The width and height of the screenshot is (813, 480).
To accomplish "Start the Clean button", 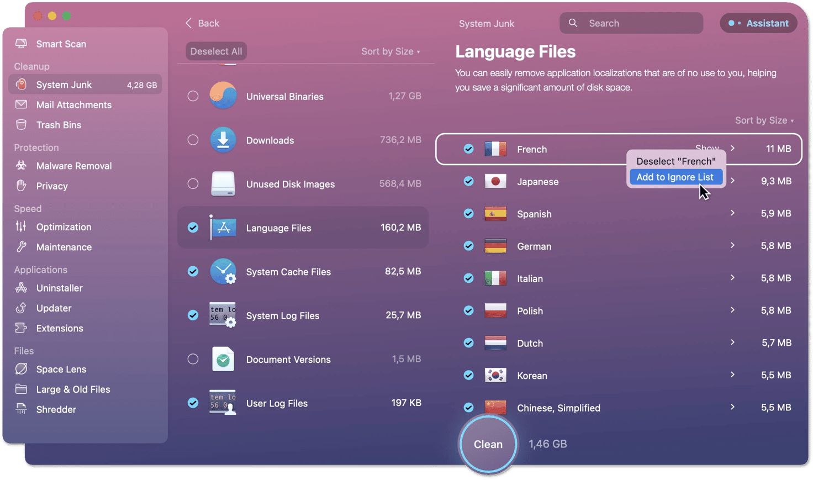I will pos(488,444).
